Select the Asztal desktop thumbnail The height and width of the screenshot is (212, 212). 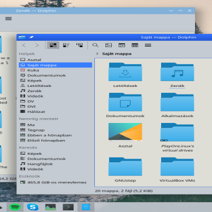click(125, 132)
